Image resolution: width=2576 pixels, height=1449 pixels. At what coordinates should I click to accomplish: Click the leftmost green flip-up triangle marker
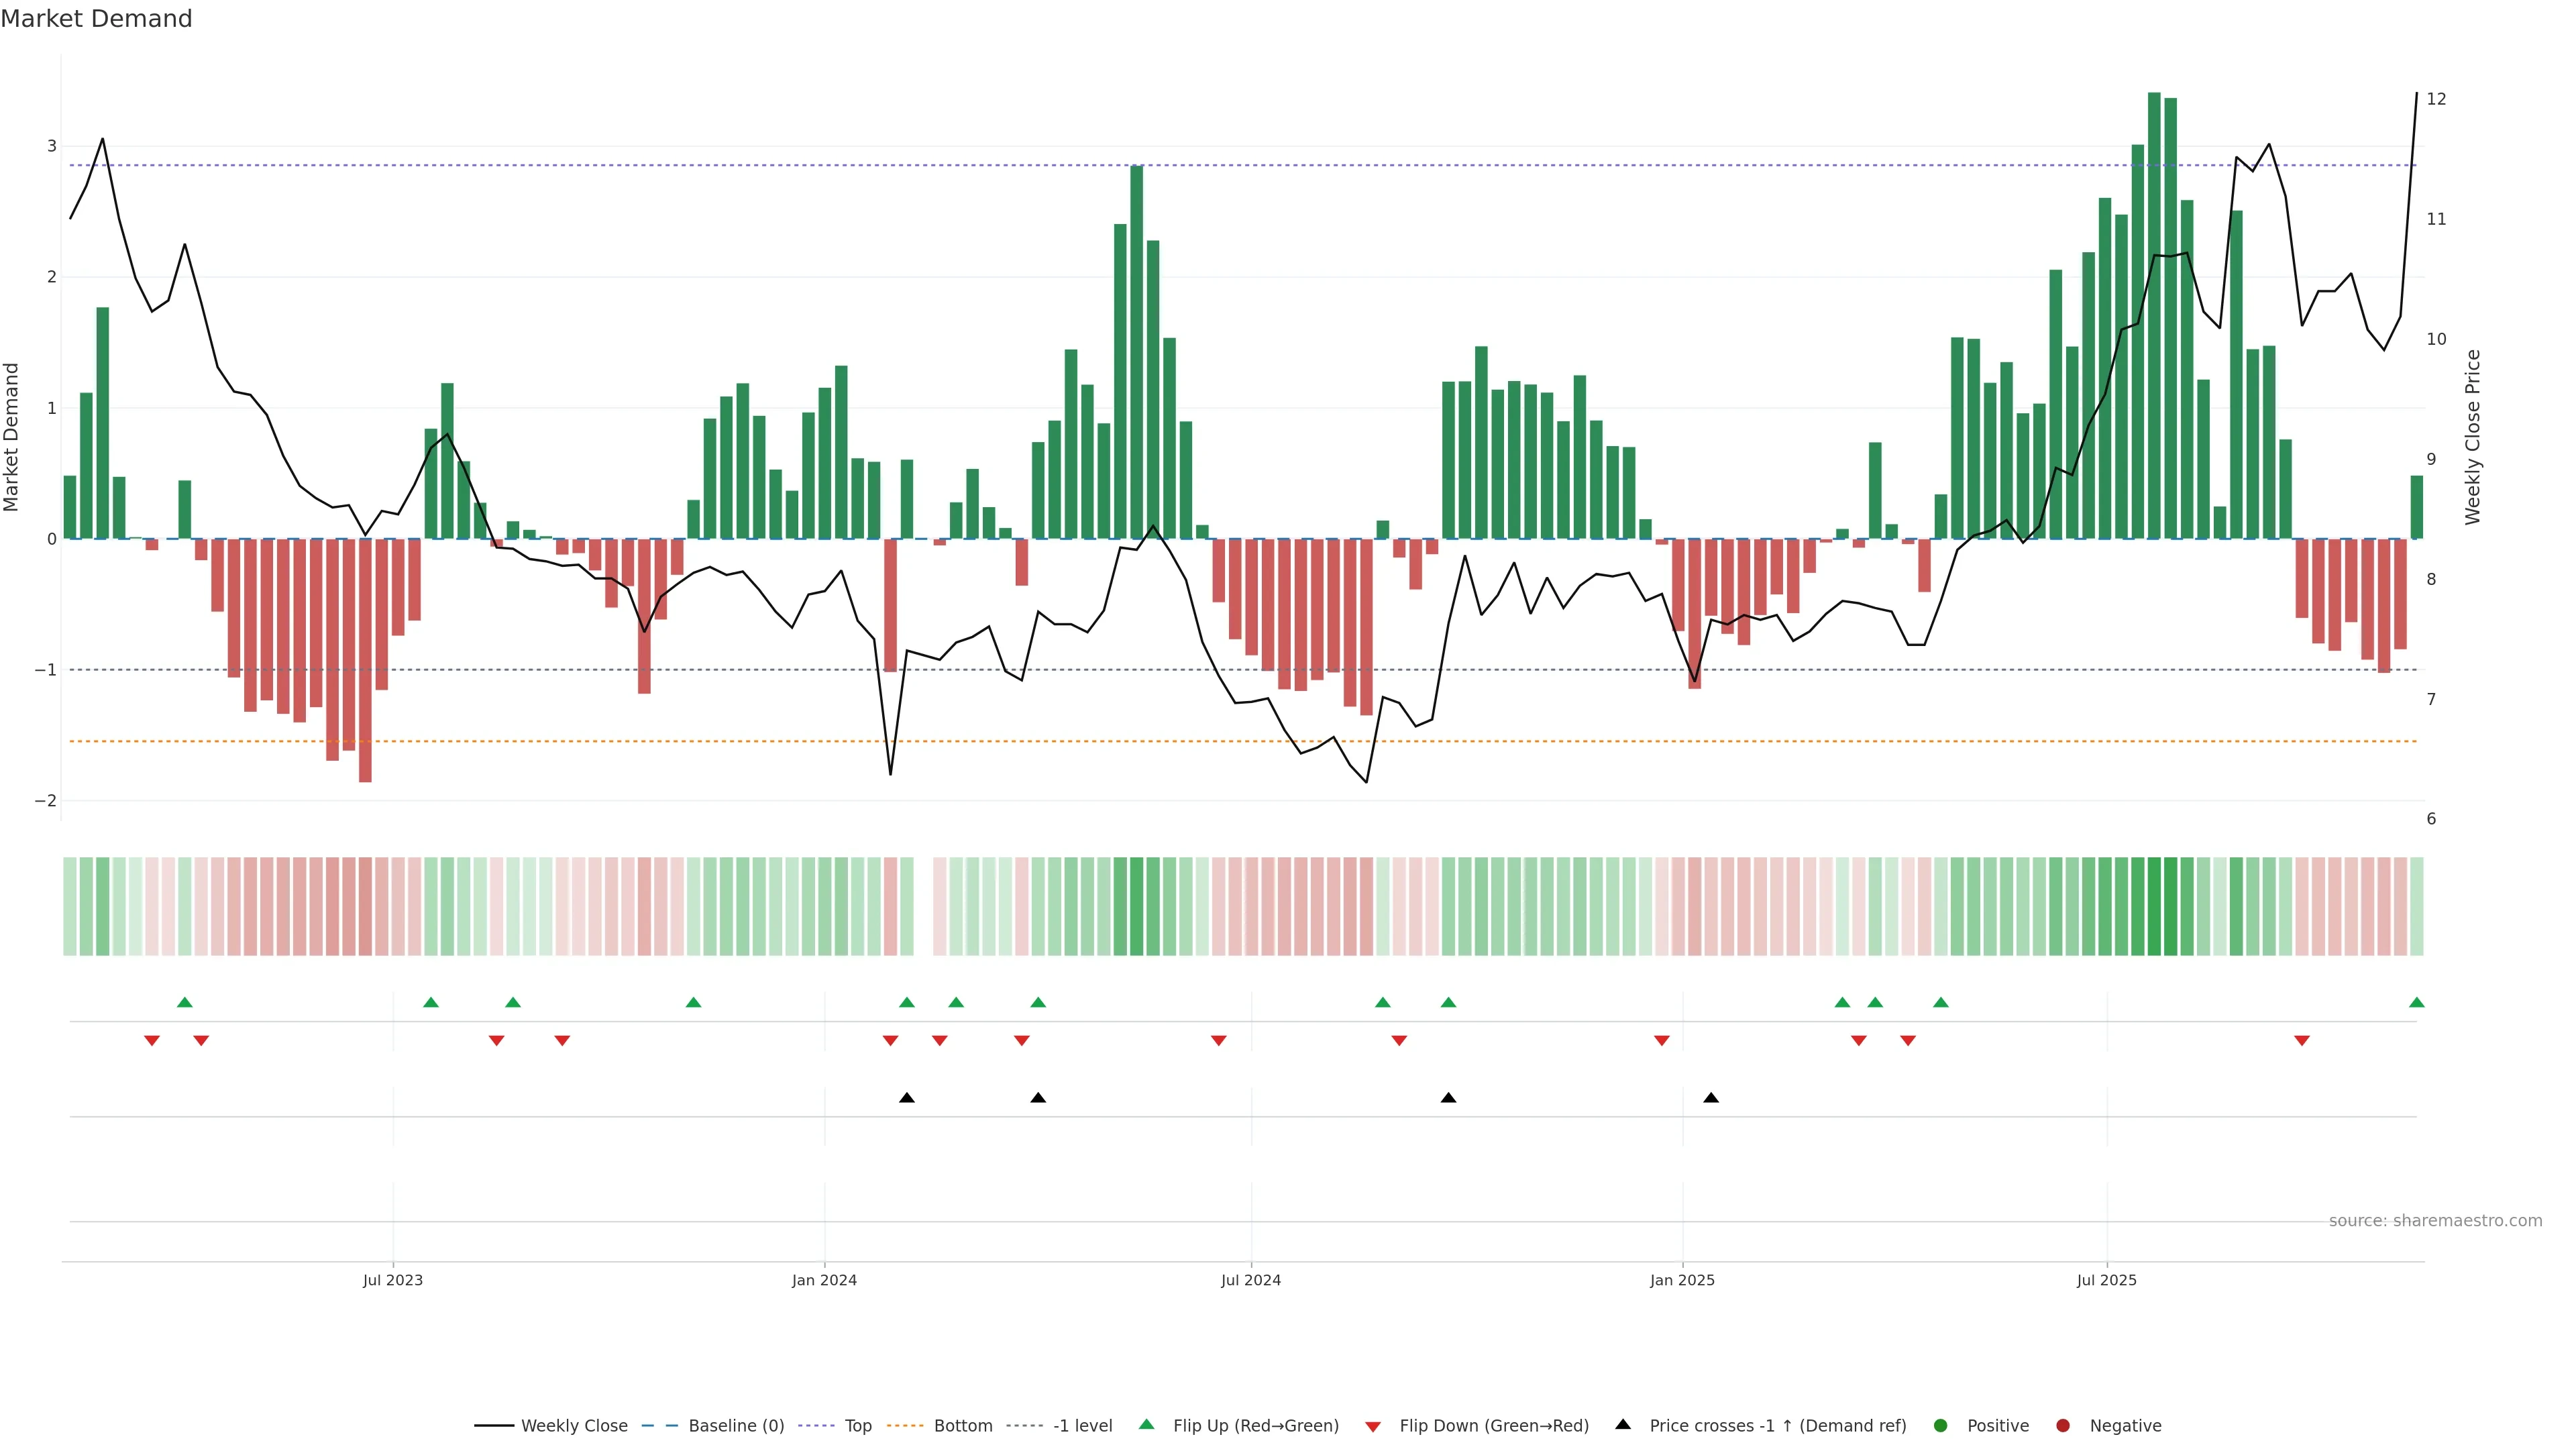(184, 1002)
